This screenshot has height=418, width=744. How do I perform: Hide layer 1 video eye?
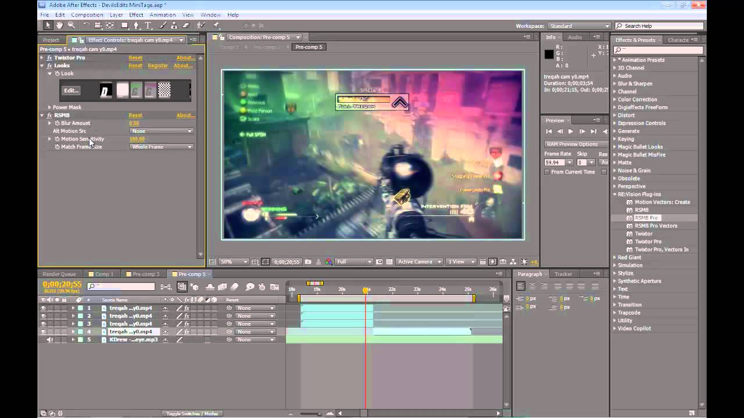[x=43, y=308]
